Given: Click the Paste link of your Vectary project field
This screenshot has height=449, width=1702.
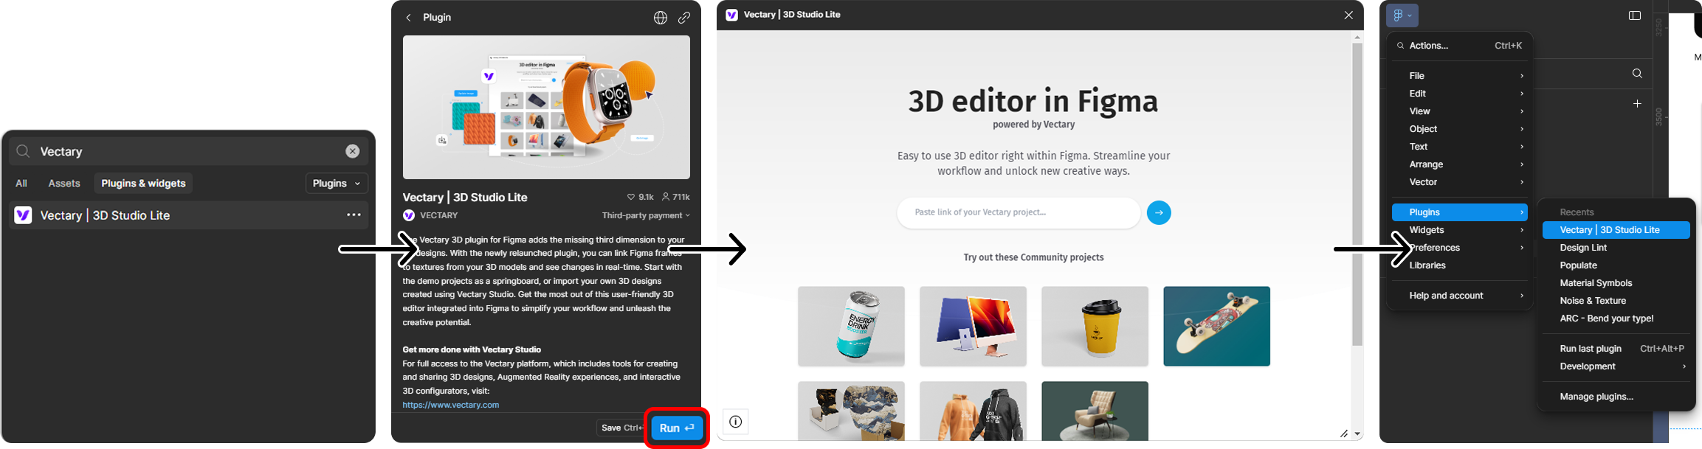Looking at the screenshot, I should click(x=1019, y=212).
